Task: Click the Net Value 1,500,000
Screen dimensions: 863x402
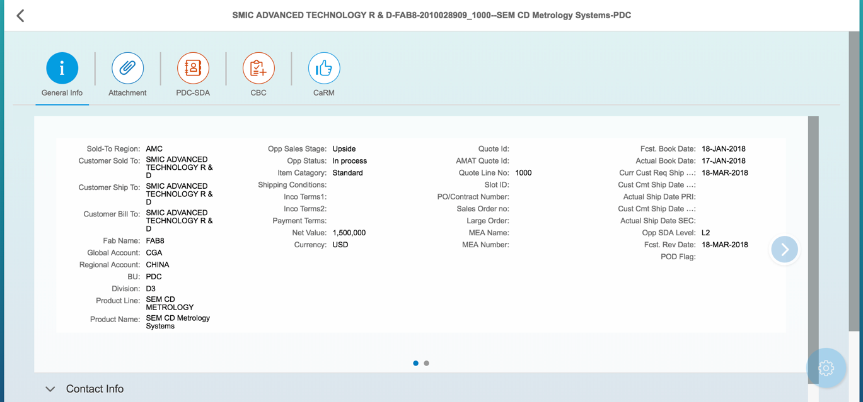Action: (x=349, y=233)
